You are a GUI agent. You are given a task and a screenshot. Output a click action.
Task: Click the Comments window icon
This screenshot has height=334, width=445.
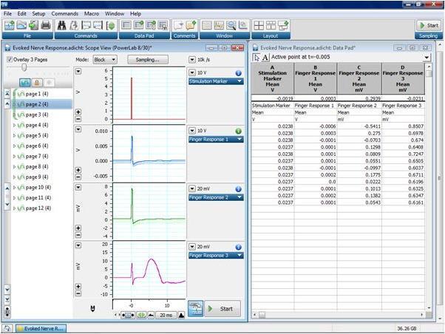[178, 26]
